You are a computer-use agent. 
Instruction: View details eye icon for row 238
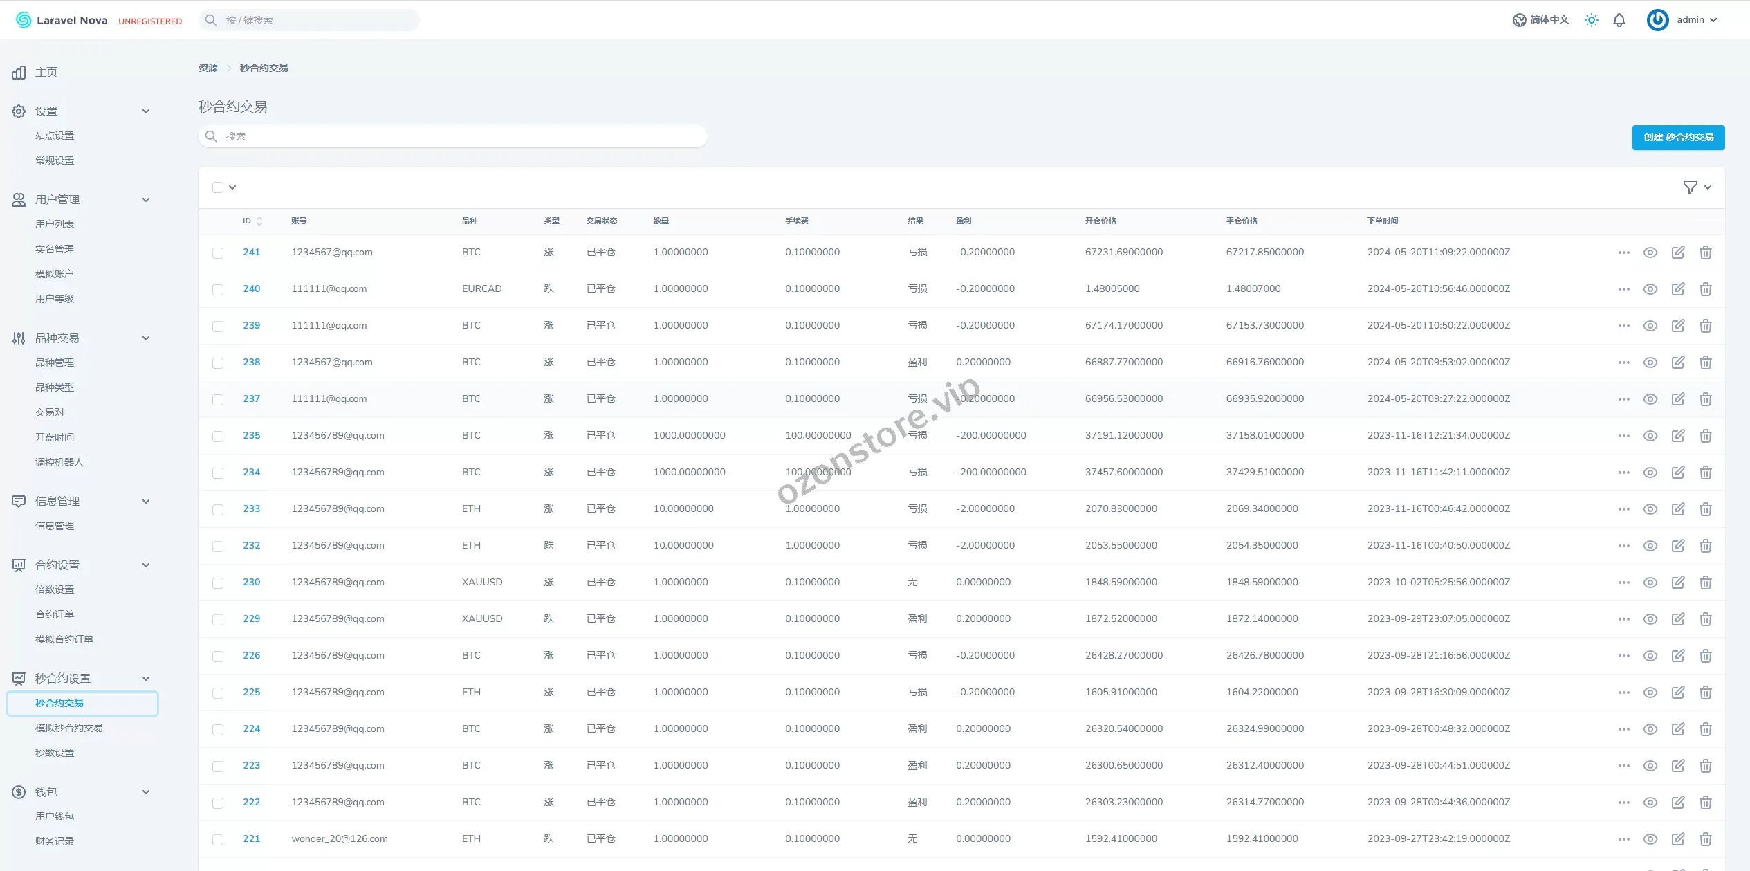[1650, 363]
